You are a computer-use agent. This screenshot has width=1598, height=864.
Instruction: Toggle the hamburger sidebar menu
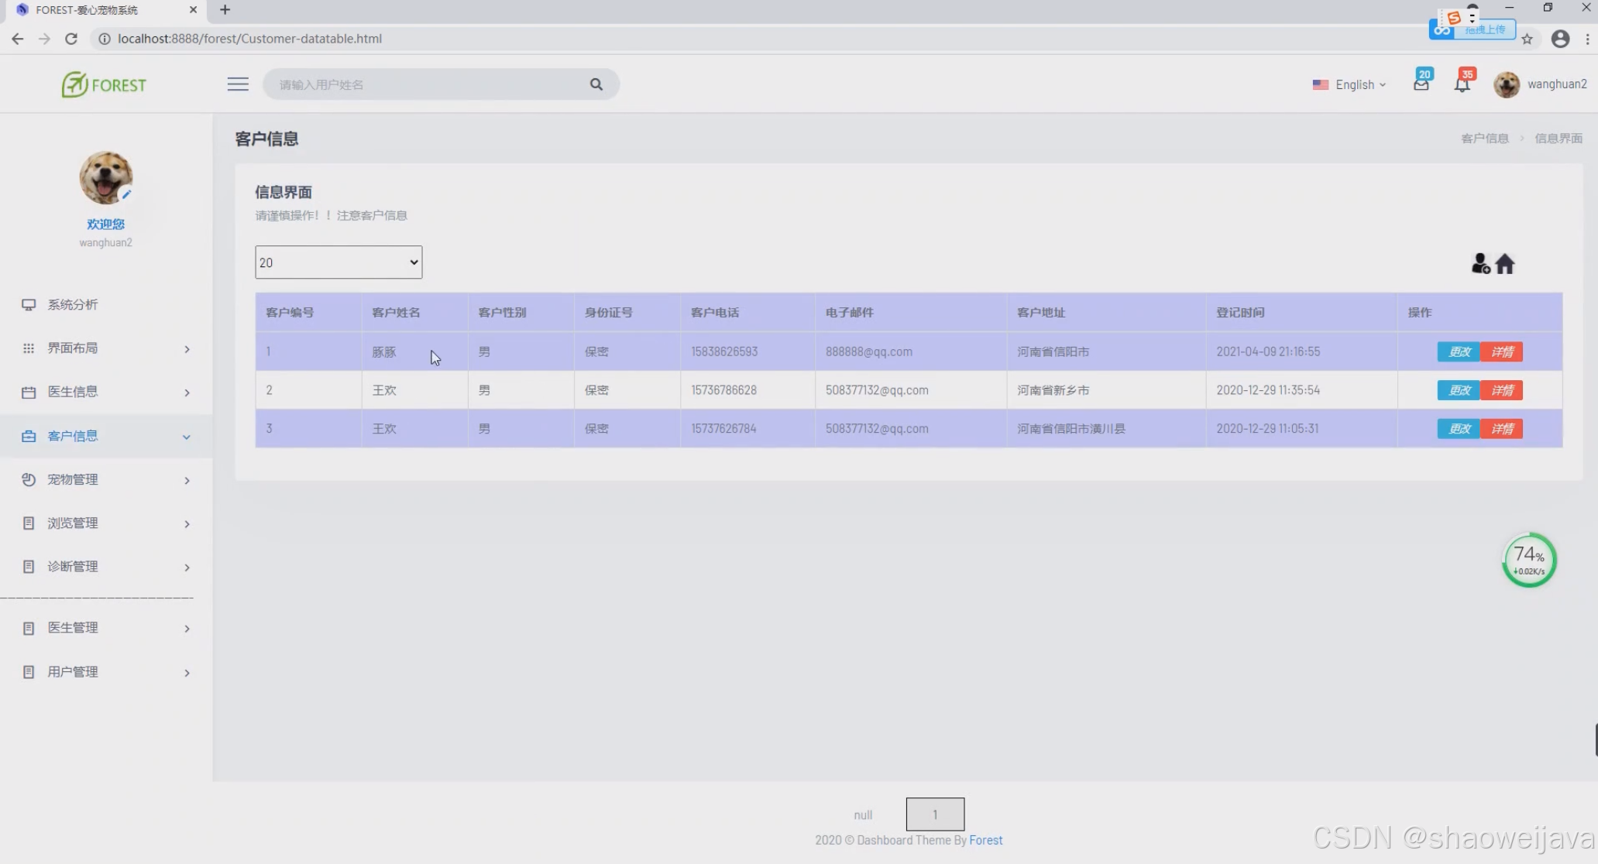click(238, 84)
